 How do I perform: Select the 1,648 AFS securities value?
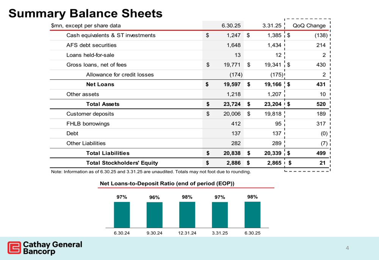(233, 45)
